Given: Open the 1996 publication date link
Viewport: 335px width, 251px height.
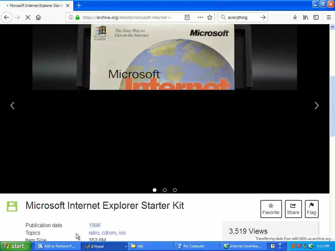Looking at the screenshot, I should click(x=95, y=225).
